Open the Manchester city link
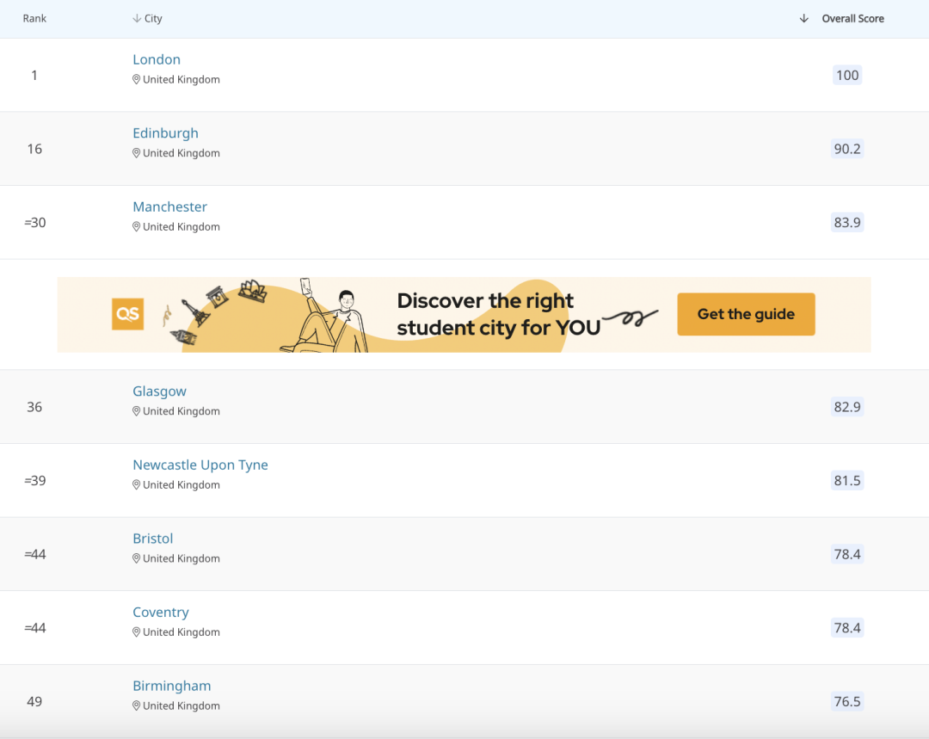Viewport: 929px width, 739px height. [x=170, y=206]
